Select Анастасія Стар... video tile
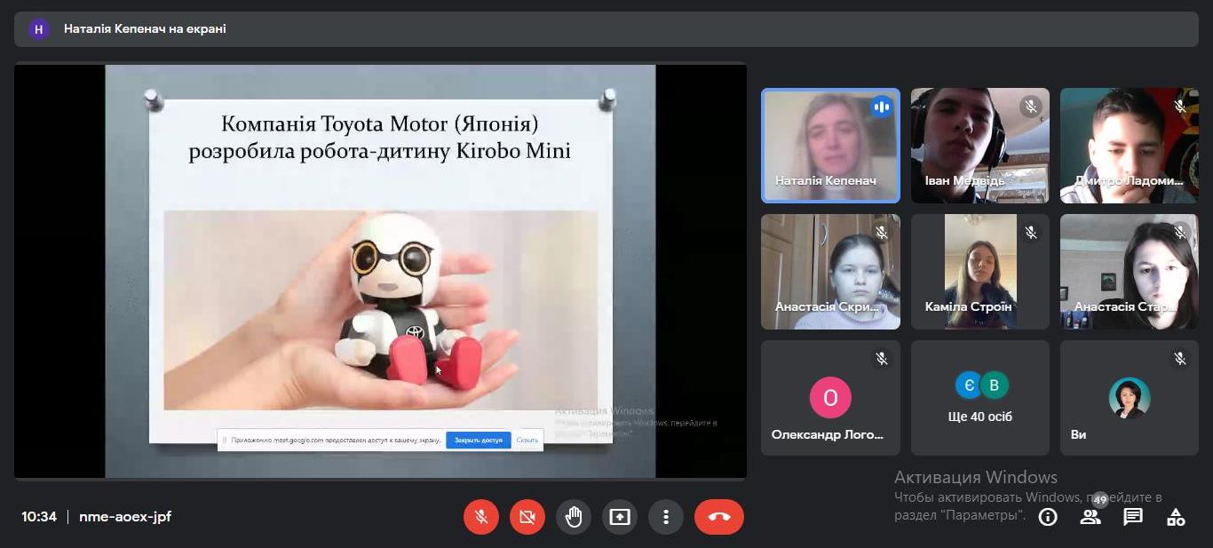The width and height of the screenshot is (1213, 548). 1130,272
